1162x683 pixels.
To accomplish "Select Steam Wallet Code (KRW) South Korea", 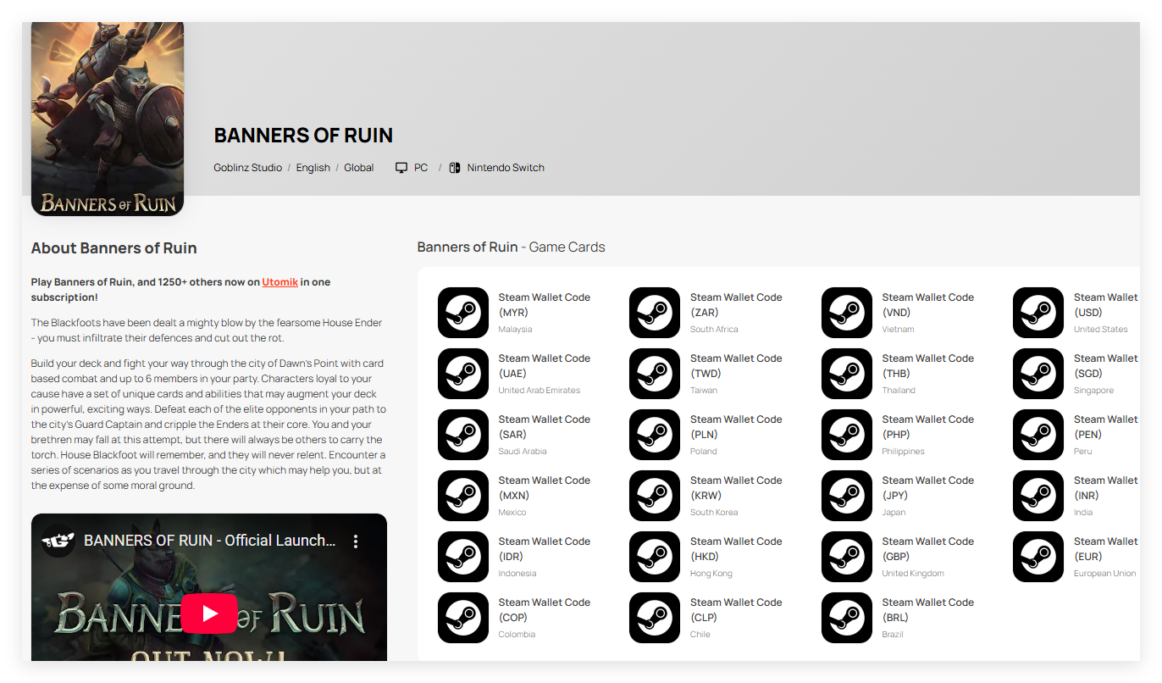I will [x=735, y=488].
